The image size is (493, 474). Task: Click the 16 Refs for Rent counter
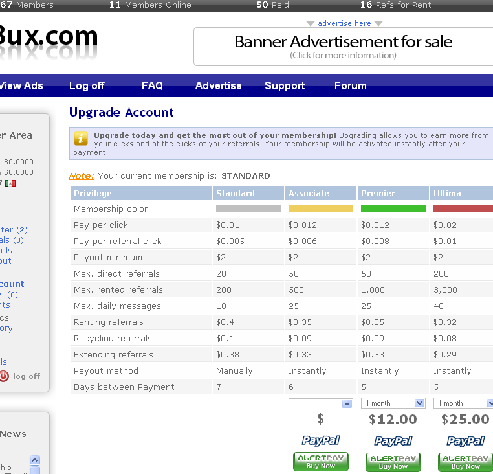click(395, 5)
